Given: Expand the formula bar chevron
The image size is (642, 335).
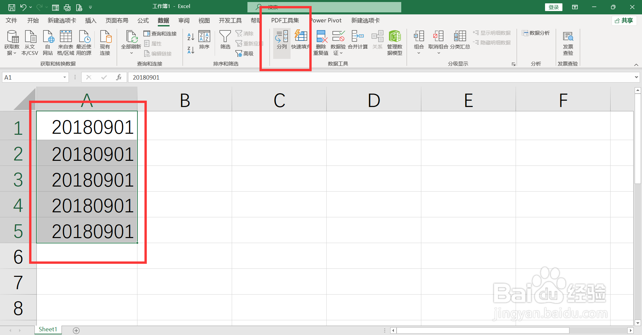Looking at the screenshot, I should pos(636,77).
